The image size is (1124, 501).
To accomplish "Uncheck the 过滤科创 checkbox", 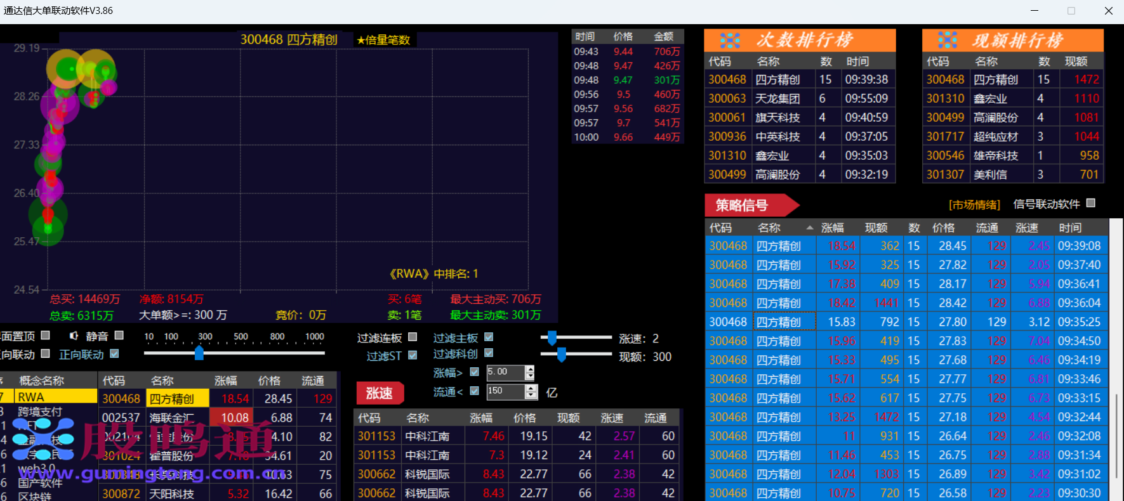I will click(x=489, y=353).
